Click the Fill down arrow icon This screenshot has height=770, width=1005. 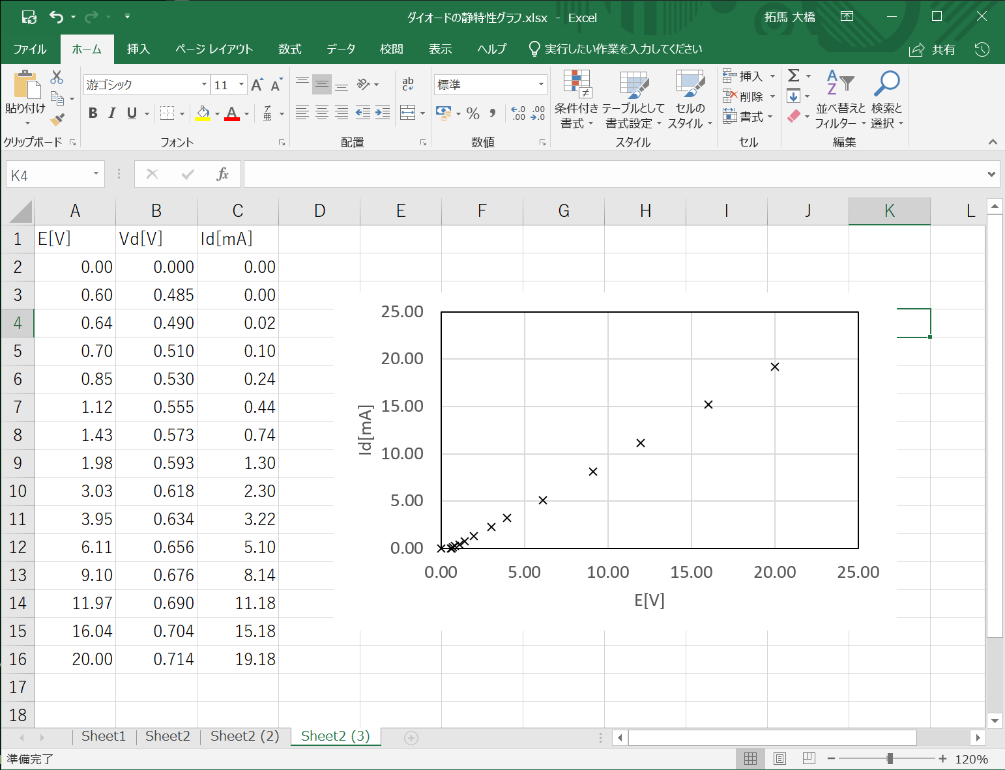click(x=793, y=96)
